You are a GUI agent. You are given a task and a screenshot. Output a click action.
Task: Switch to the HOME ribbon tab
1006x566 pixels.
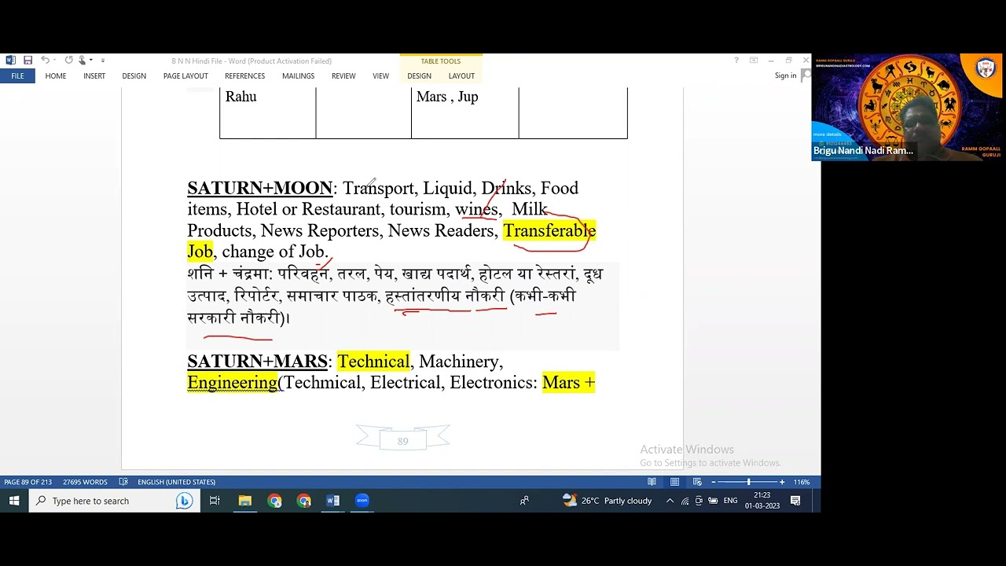pos(55,76)
